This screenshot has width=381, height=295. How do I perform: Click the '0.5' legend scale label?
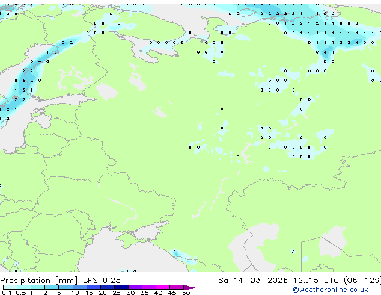(20, 293)
